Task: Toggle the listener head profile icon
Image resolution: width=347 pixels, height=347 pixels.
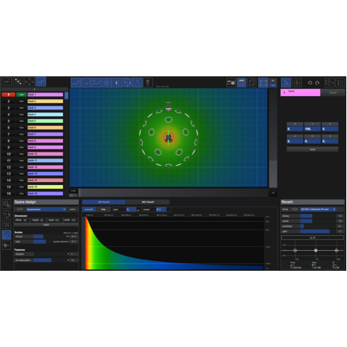Action: (x=127, y=83)
